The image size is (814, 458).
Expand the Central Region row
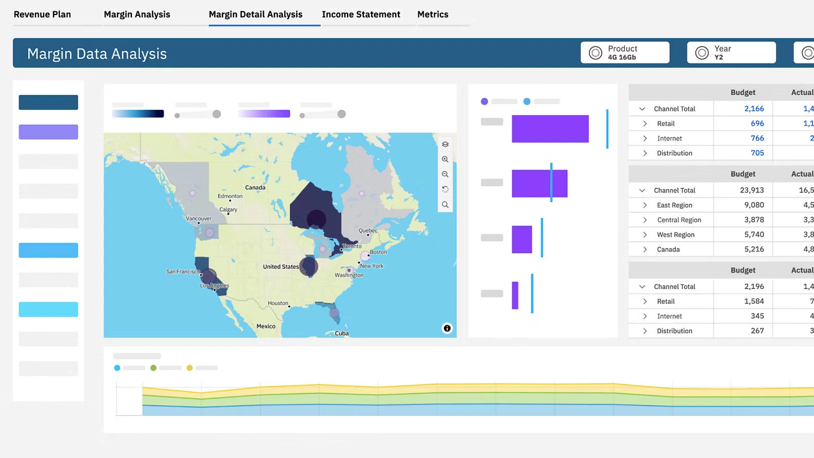[645, 220]
